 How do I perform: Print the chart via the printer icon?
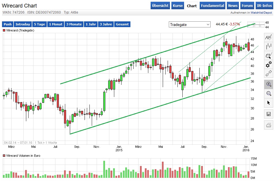pos(268,125)
